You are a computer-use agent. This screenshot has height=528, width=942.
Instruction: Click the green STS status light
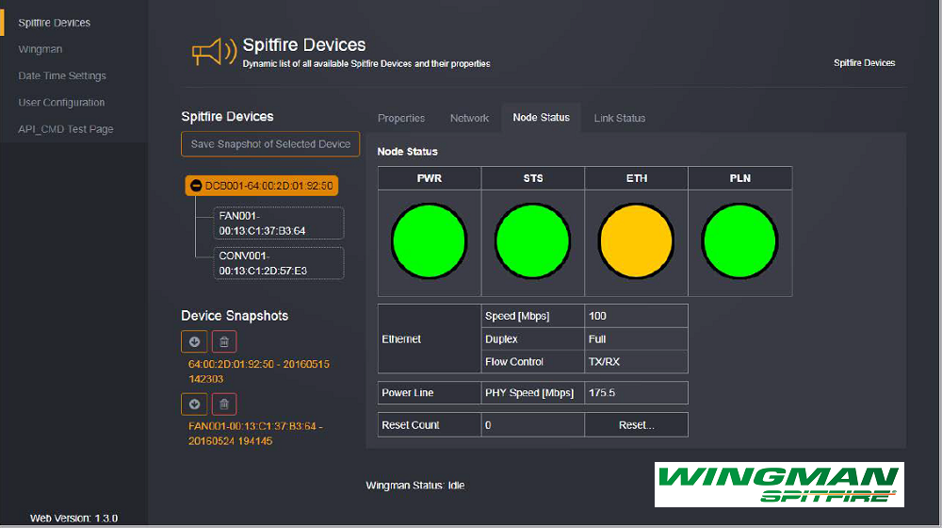(532, 241)
